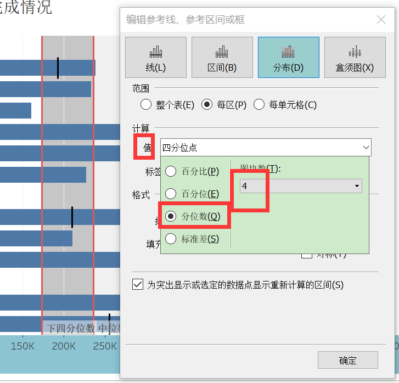
Task: Toggle the partially hidden 对称 checkbox
Action: [x=307, y=256]
